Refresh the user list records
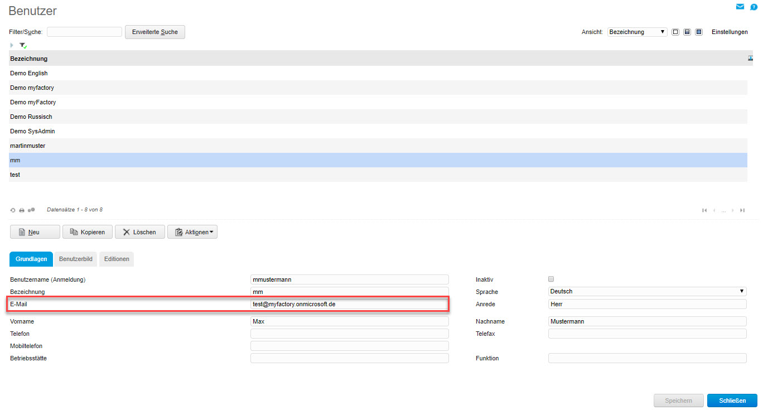 (13, 210)
